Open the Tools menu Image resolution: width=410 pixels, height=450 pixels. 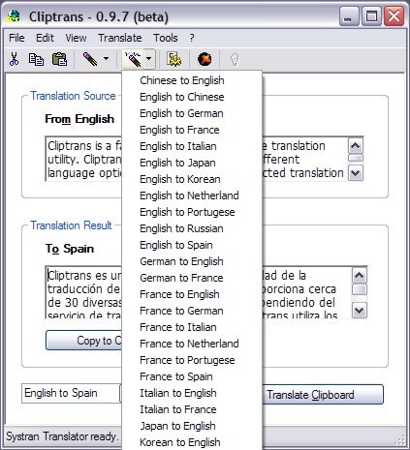pos(166,38)
